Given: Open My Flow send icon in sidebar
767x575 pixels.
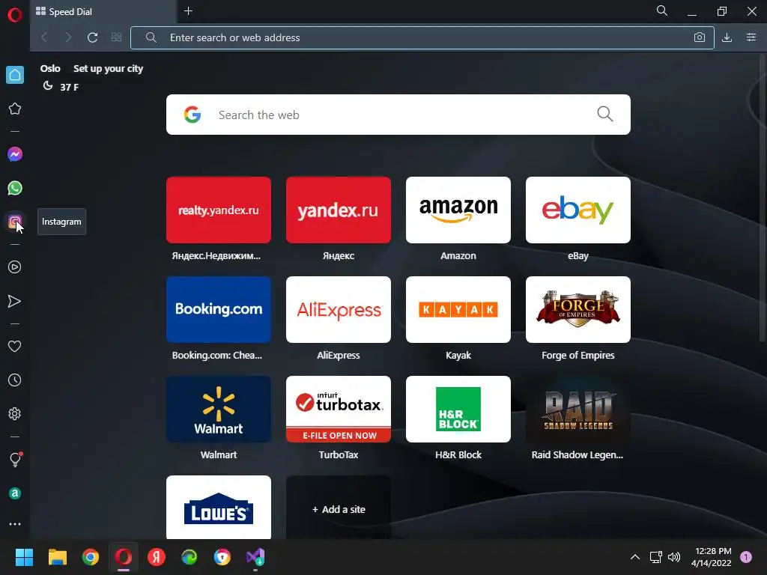Looking at the screenshot, I should point(15,301).
